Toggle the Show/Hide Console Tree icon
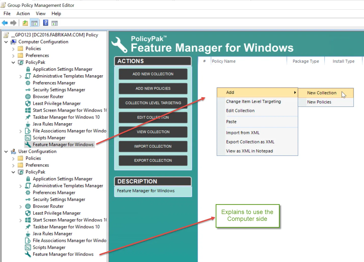 [x=34, y=23]
